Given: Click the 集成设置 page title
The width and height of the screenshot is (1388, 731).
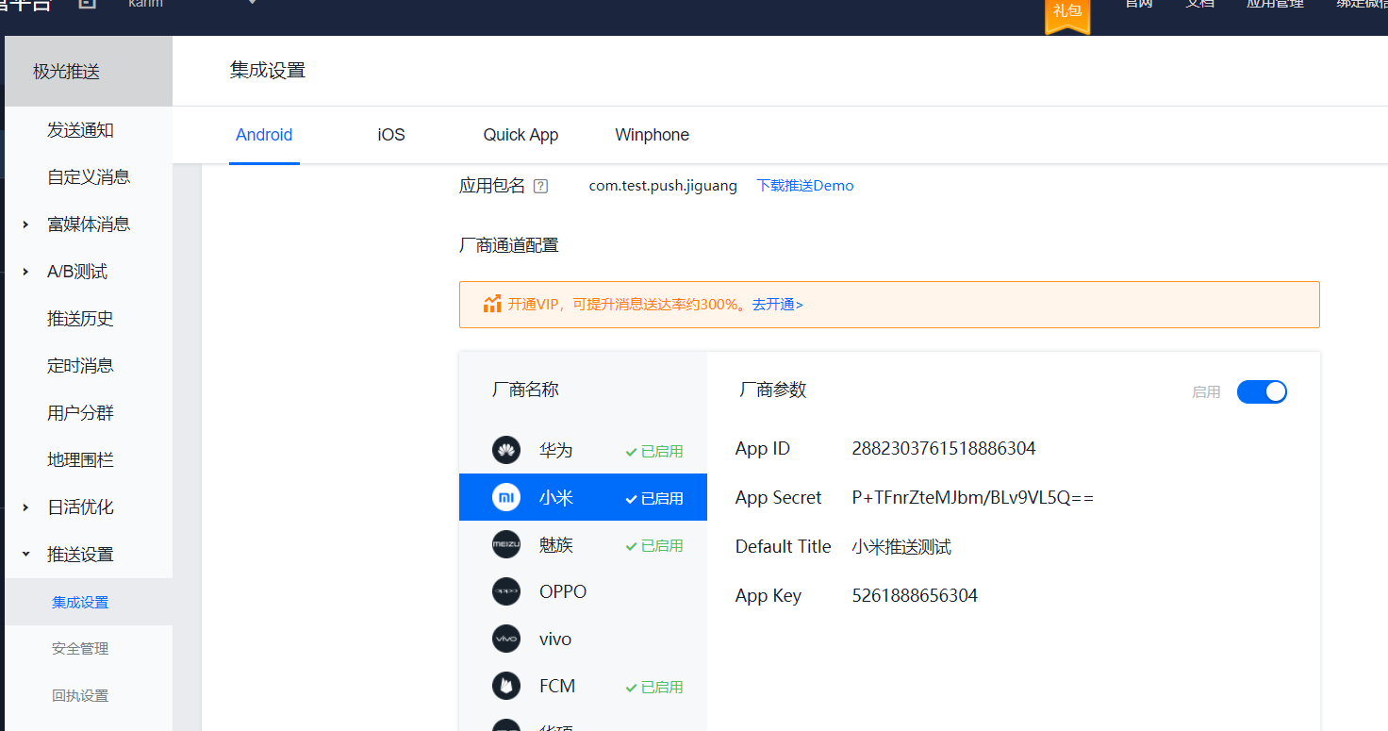Looking at the screenshot, I should pos(268,71).
